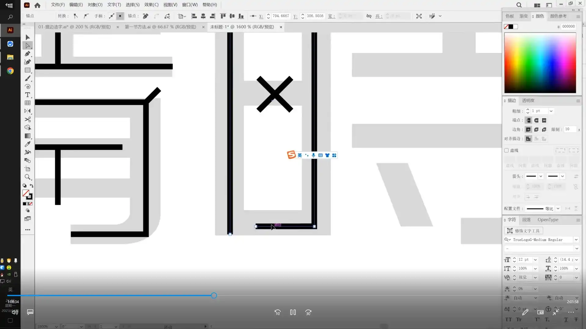Toggle round cap for stroke endpoints
586x329 pixels.
coord(536,120)
